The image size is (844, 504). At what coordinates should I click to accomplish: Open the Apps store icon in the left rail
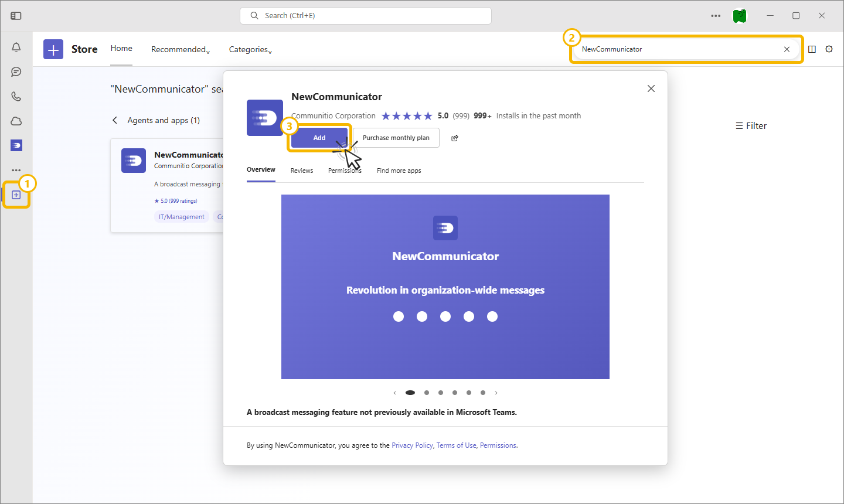point(16,195)
